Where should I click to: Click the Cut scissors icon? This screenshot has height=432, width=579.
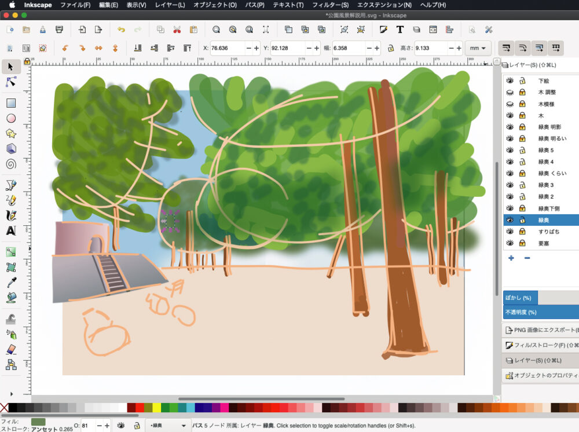point(177,30)
